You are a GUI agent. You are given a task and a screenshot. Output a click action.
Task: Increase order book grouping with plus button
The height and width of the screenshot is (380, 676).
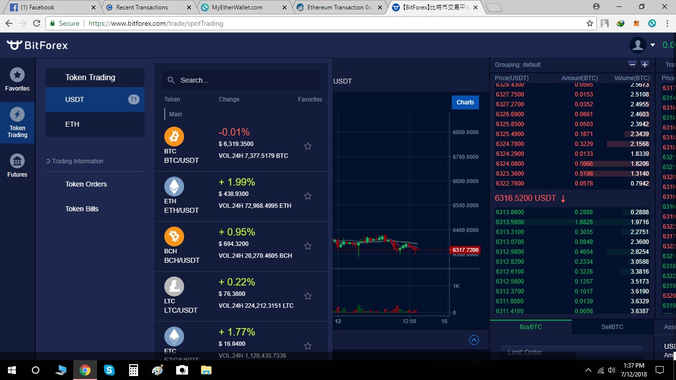[x=644, y=65]
